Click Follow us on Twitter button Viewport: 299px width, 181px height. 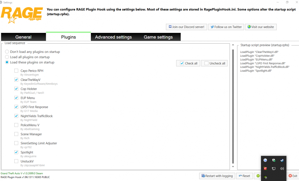coord(226,27)
